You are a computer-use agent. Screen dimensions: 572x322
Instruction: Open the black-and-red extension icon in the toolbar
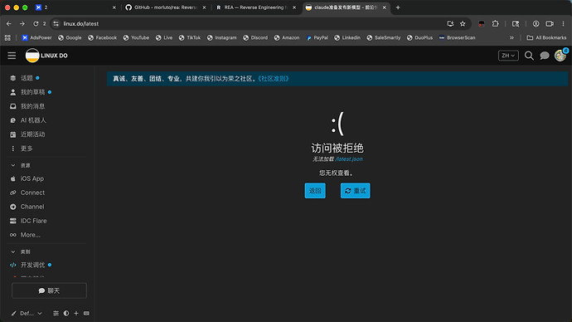pyautogui.click(x=482, y=24)
